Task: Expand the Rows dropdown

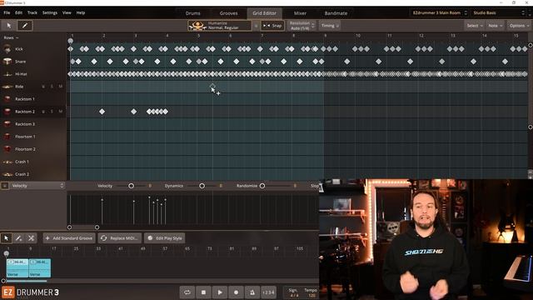Action: pyautogui.click(x=11, y=37)
